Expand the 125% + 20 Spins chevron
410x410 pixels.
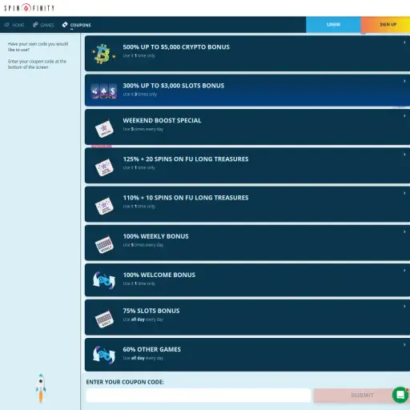pos(404,155)
